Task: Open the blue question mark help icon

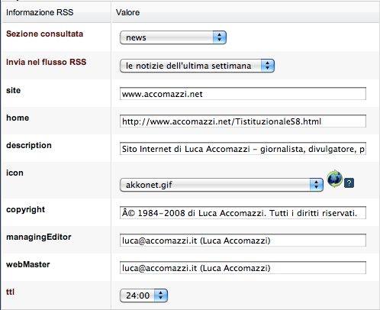Action: pyautogui.click(x=349, y=183)
